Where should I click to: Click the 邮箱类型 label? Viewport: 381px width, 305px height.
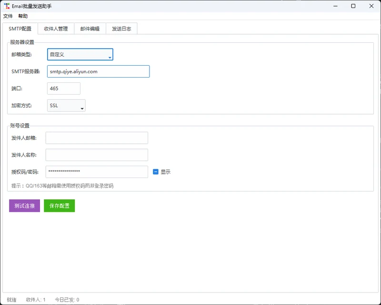[21, 54]
